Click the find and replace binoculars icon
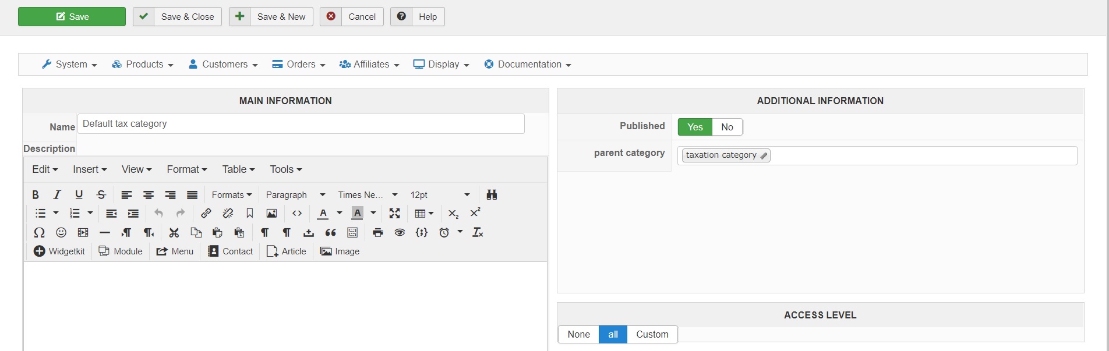 pyautogui.click(x=492, y=194)
